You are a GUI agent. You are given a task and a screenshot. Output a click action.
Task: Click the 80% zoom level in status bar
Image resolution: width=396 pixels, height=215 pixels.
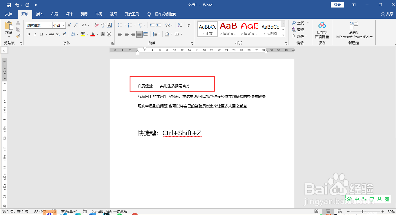(x=391, y=212)
